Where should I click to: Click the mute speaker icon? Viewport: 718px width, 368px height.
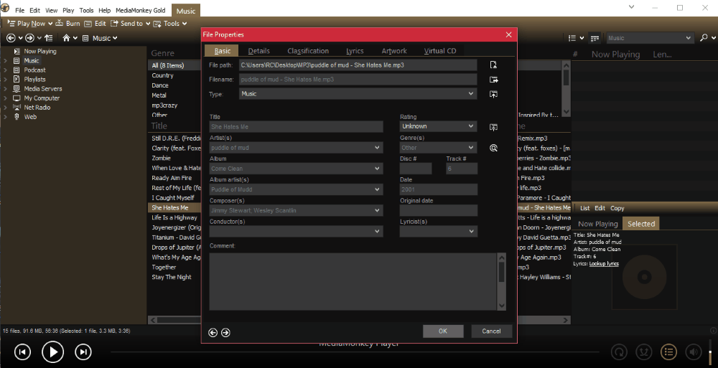pyautogui.click(x=694, y=352)
